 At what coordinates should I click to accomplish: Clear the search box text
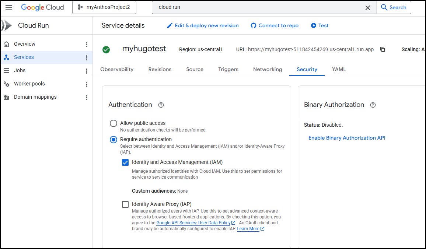click(x=367, y=7)
